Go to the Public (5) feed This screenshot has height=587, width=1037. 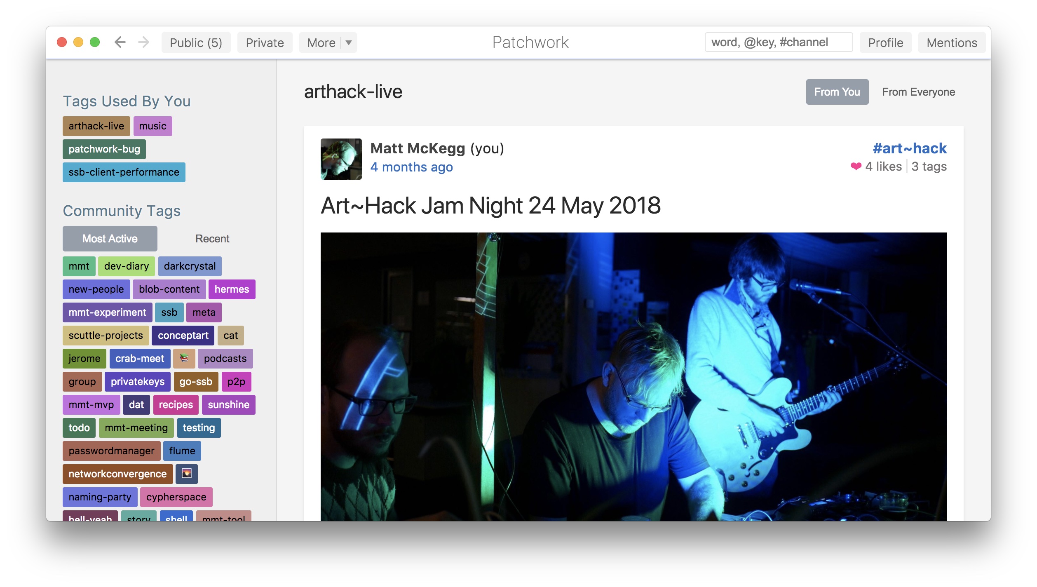tap(196, 42)
